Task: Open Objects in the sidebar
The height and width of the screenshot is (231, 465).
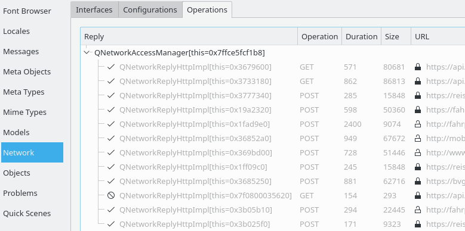Action: pos(17,173)
